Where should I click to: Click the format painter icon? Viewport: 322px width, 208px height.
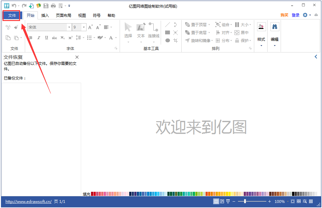[16, 27]
